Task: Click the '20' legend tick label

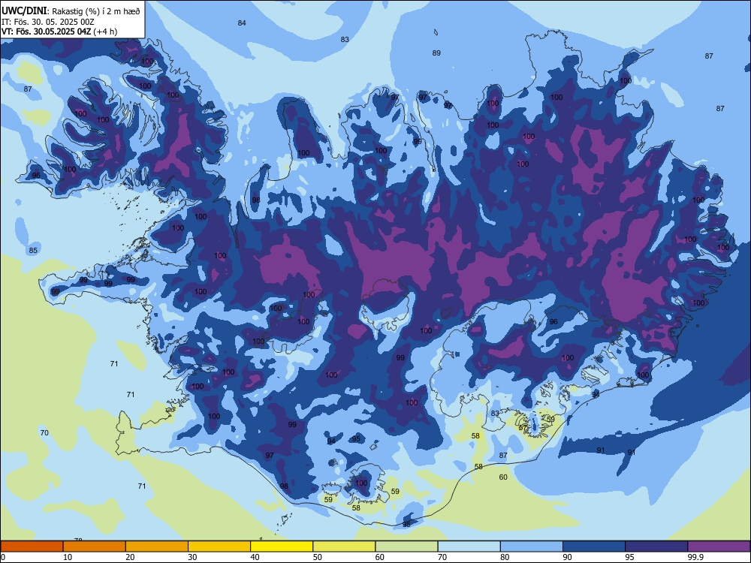Action: 130,557
